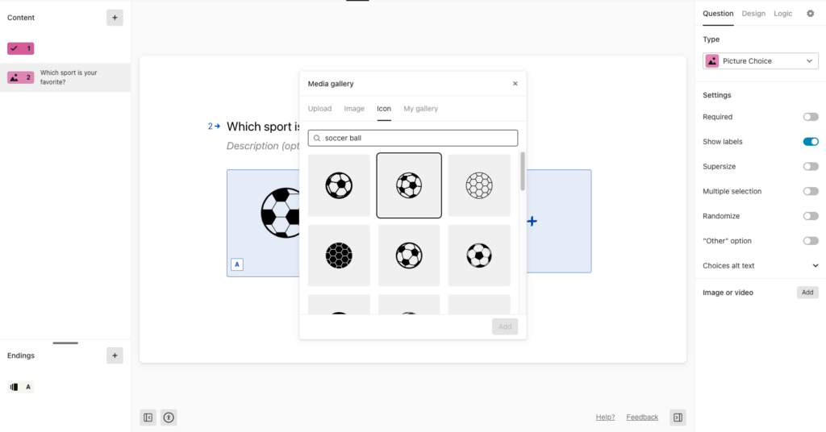Click the A key label on the choice

coord(237,264)
